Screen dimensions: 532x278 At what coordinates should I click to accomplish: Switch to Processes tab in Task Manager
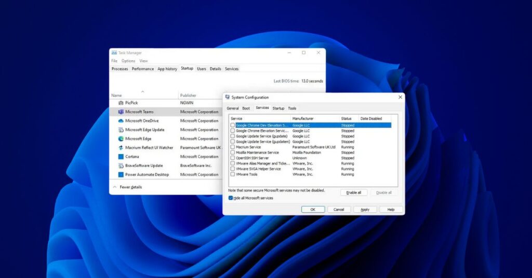(120, 69)
